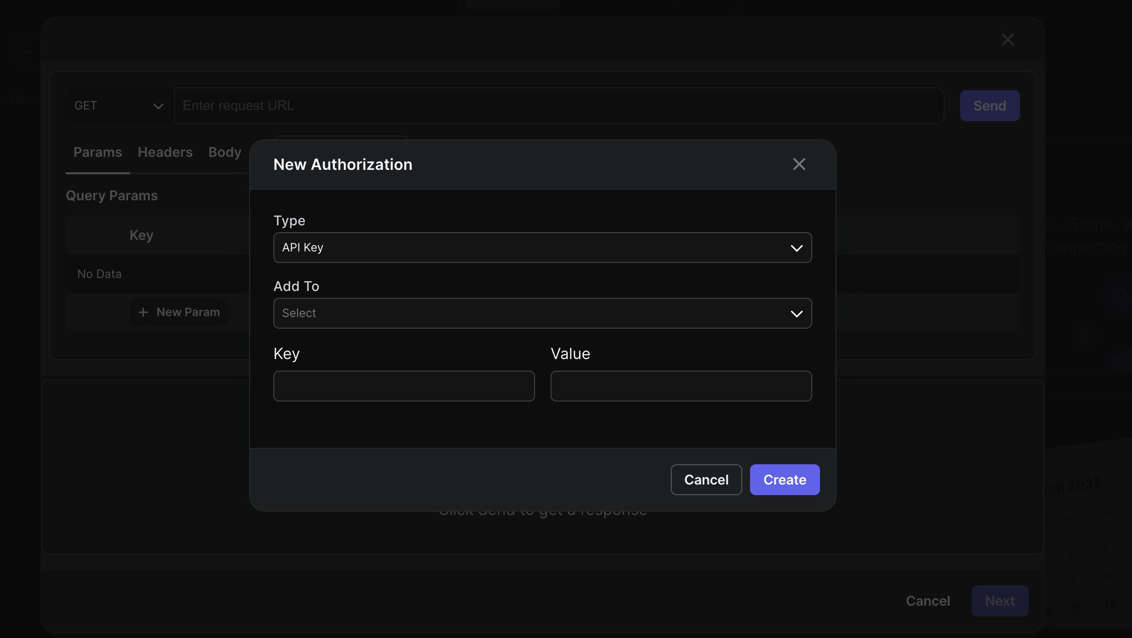The height and width of the screenshot is (638, 1132).
Task: Switch to the Body tab
Action: coord(225,153)
